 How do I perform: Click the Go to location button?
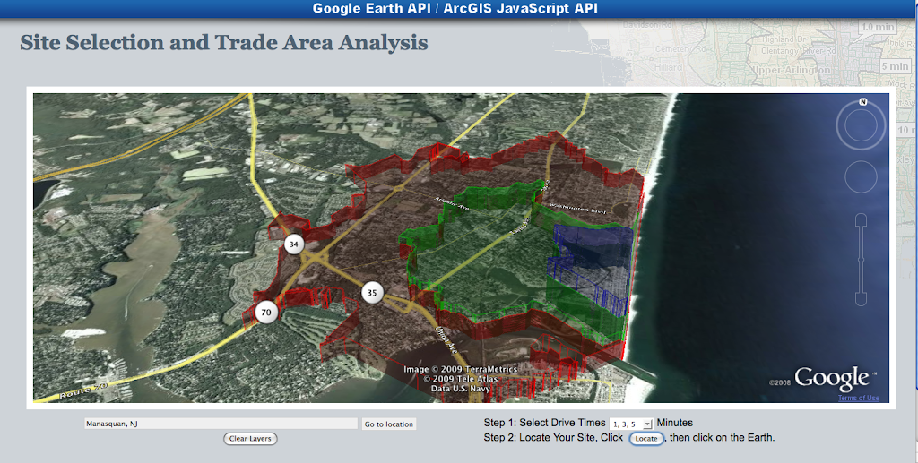coord(389,424)
